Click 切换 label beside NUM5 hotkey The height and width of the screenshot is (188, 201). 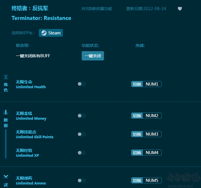[137, 180]
